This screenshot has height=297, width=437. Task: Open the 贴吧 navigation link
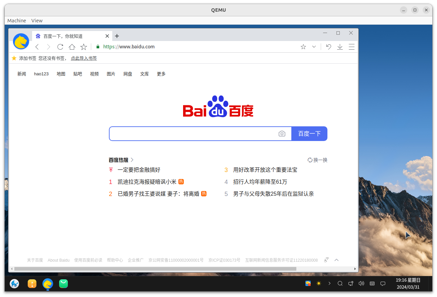point(78,74)
